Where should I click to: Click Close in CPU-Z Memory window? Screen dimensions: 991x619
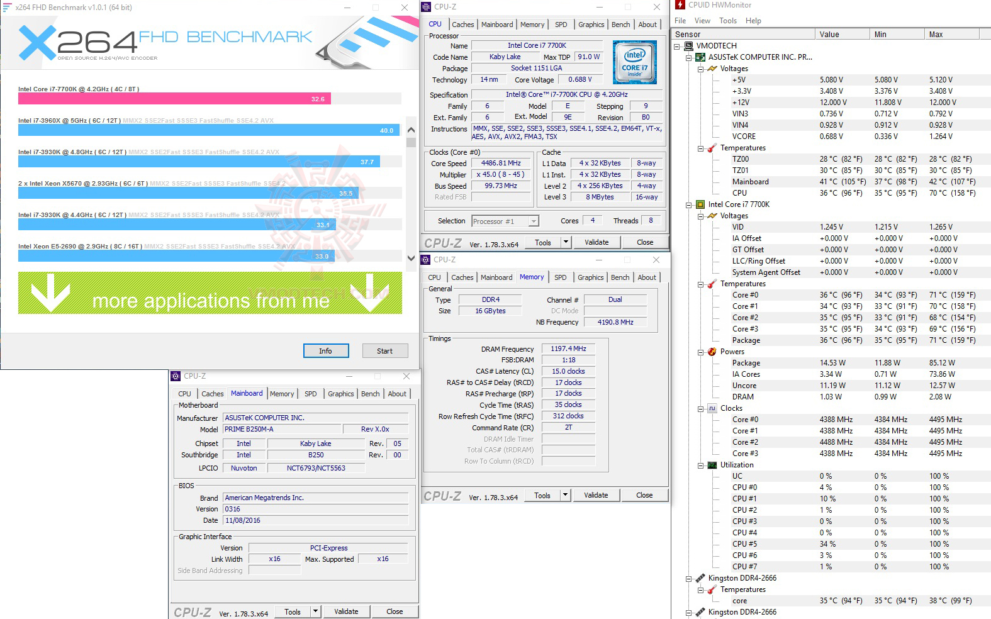coord(644,495)
